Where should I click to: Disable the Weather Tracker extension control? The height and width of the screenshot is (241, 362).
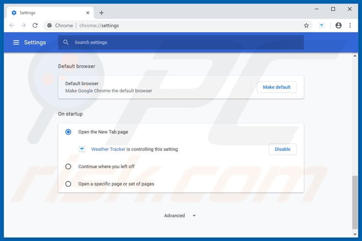[x=283, y=149]
